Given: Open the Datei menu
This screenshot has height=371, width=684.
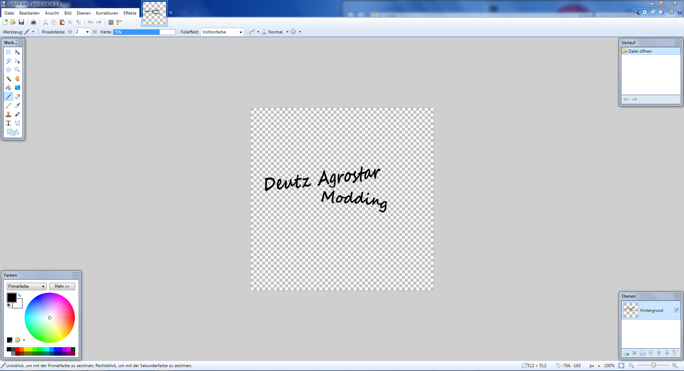Looking at the screenshot, I should 9,13.
